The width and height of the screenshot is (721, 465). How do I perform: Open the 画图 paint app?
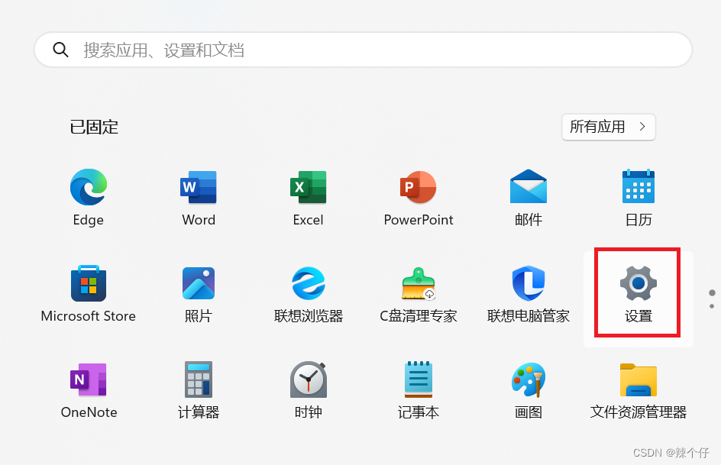point(529,391)
